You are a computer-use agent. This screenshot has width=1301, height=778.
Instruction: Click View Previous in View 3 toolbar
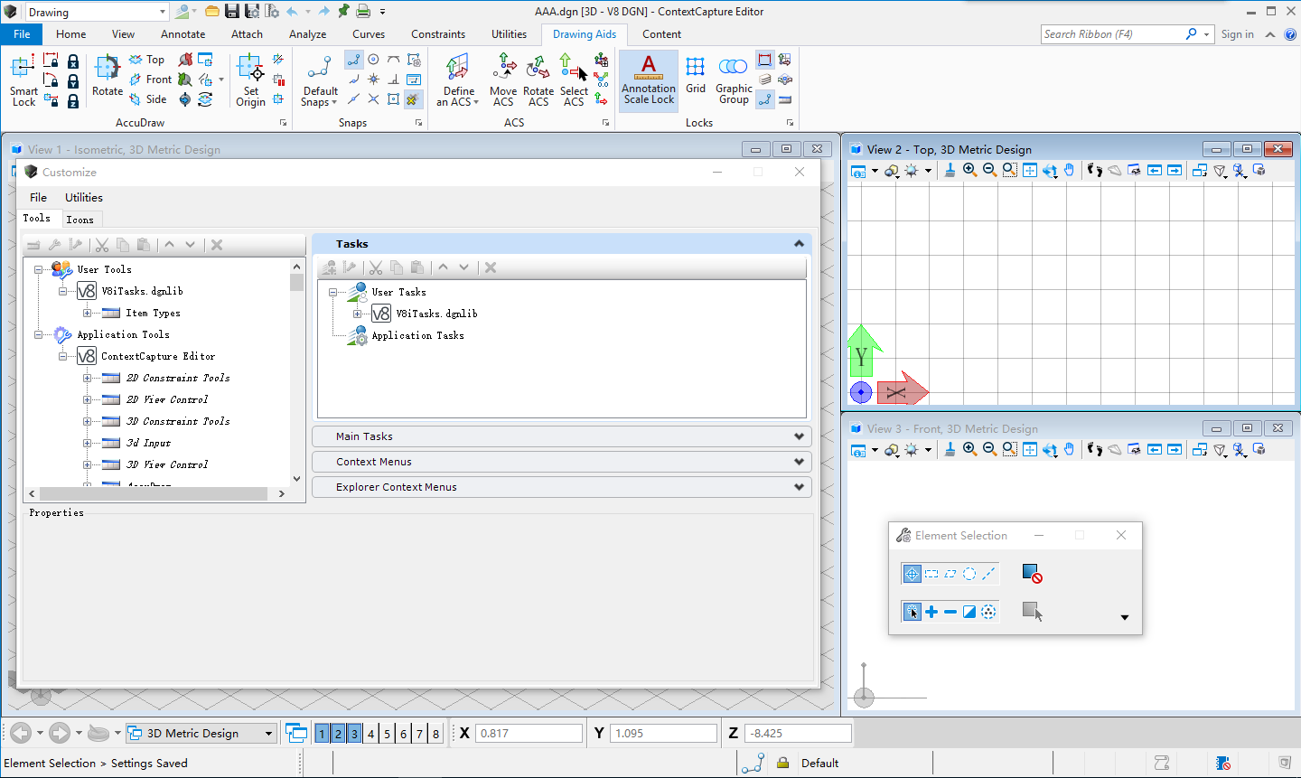pos(1155,449)
